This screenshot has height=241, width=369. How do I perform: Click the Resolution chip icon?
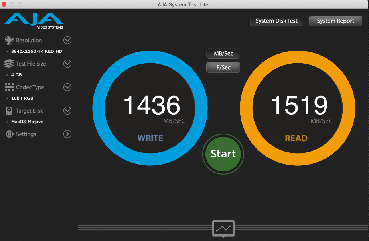point(9,40)
